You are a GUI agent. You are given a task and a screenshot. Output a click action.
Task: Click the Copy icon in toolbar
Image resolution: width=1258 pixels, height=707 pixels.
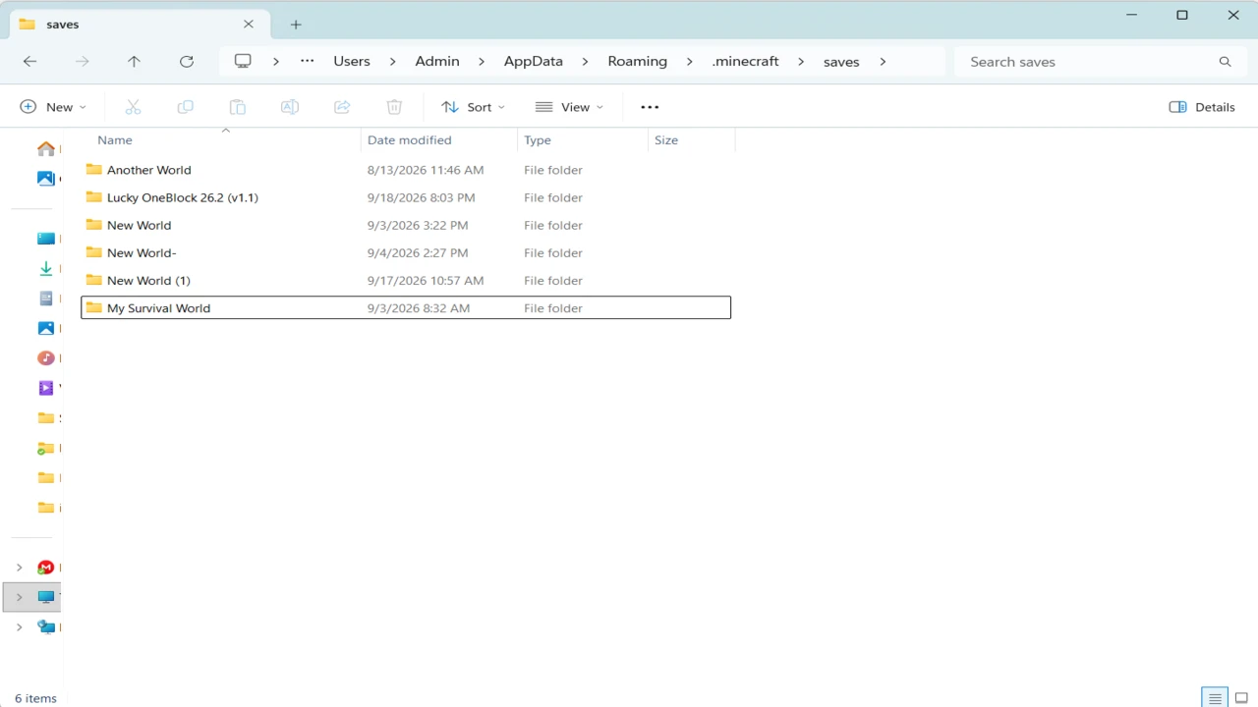[185, 107]
